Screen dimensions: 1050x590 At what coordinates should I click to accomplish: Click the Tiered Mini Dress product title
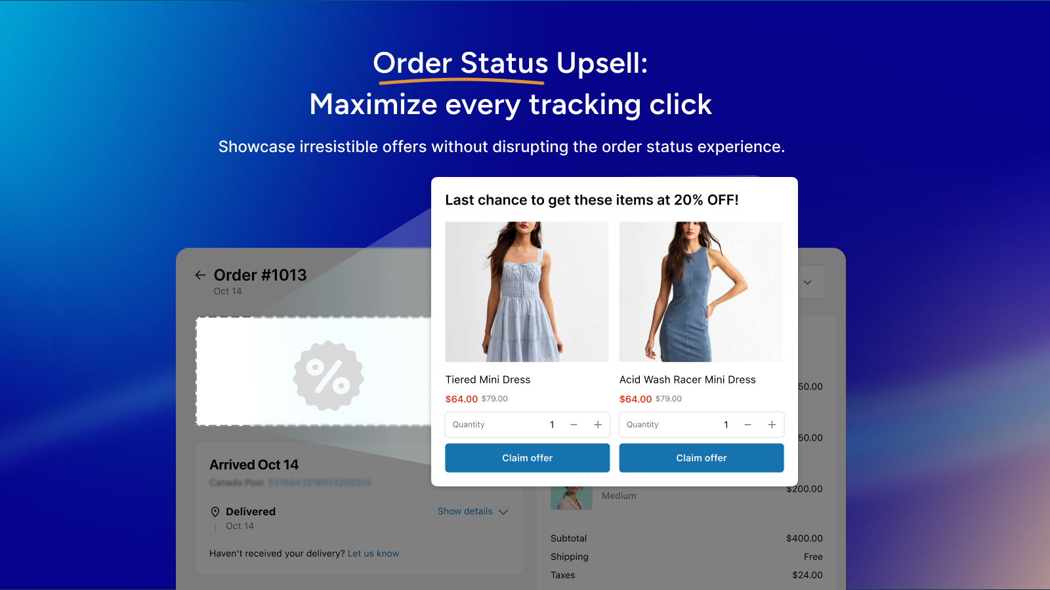coord(488,380)
